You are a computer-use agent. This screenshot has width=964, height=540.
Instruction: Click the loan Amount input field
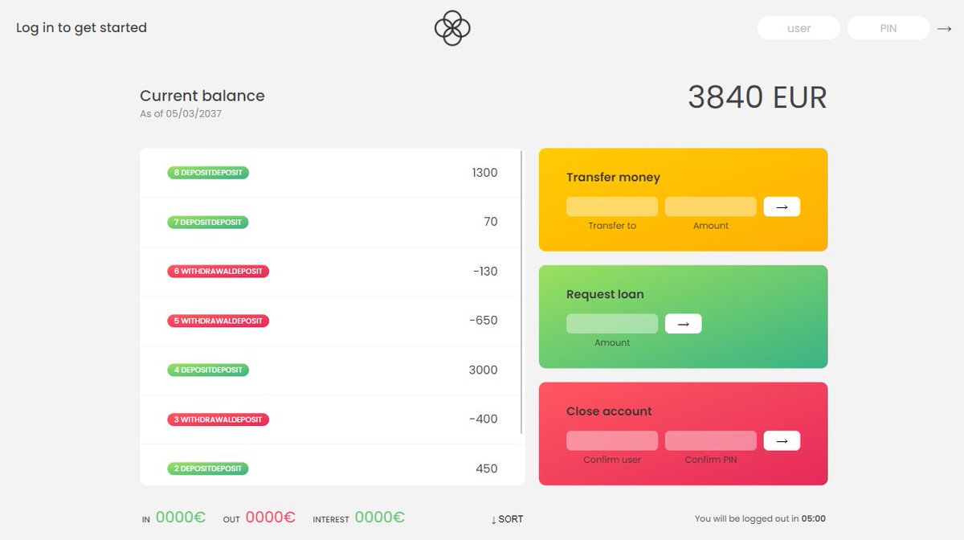pyautogui.click(x=612, y=324)
